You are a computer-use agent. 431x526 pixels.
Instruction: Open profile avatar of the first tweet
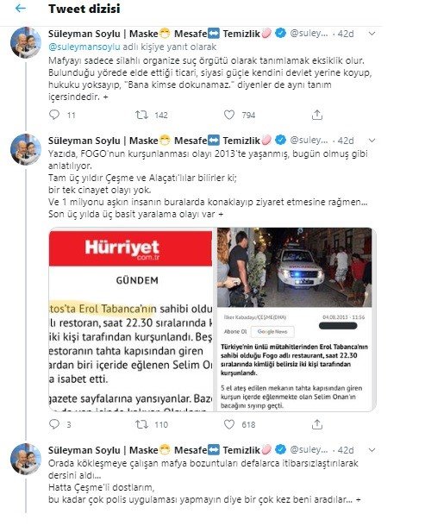coord(26,43)
